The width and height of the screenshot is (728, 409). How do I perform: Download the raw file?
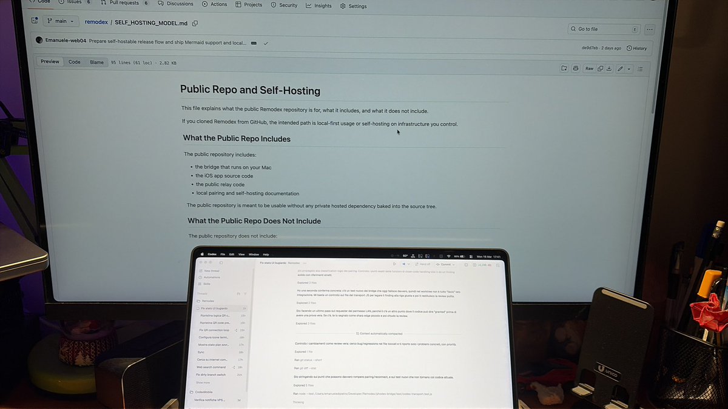(x=609, y=68)
